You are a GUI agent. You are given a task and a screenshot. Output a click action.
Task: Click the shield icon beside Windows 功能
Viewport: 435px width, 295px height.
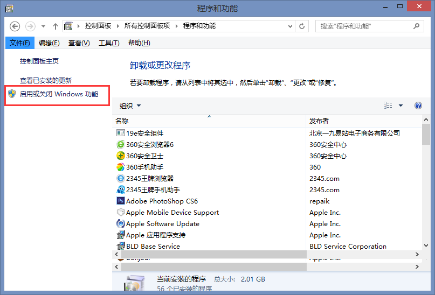(12, 94)
